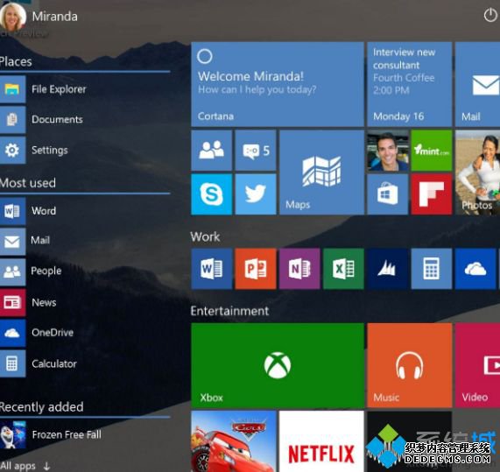Click the power button icon
Viewport: 500px width, 472px height.
pos(490,15)
